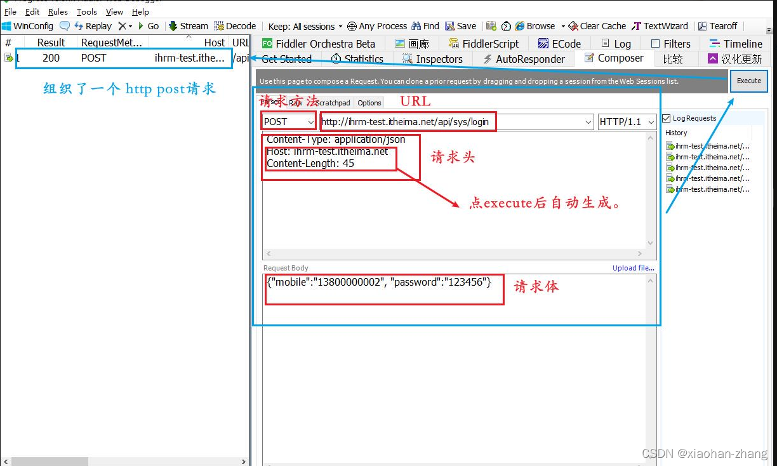777x466 pixels.
Task: Click the Remove sessions X icon
Action: coord(122,26)
